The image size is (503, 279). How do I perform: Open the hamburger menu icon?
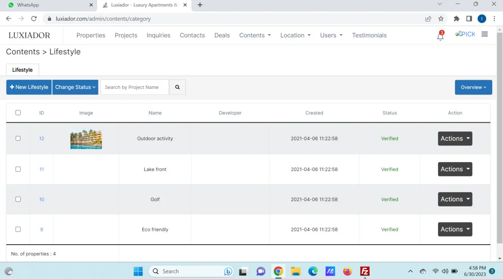click(x=485, y=34)
